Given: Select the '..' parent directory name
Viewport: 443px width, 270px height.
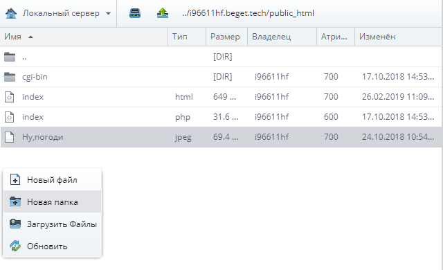Looking at the screenshot, I should (x=24, y=58).
